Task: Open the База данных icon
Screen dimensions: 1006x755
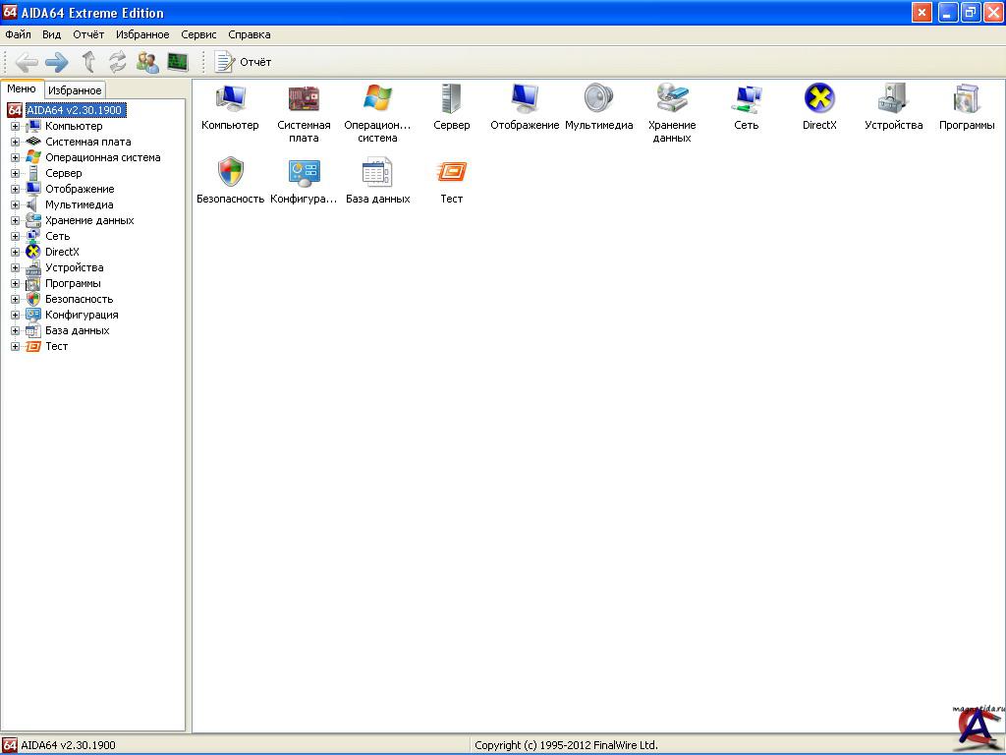Action: click(x=377, y=173)
